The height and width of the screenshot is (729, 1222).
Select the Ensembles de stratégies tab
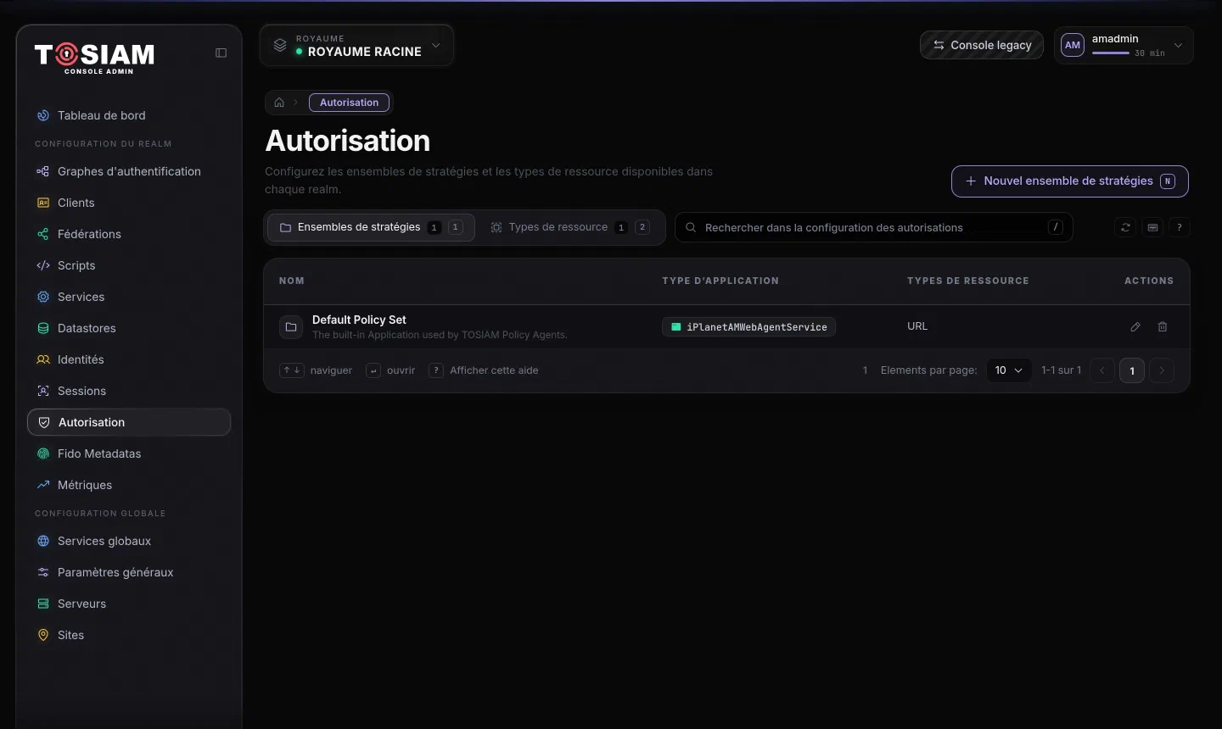coord(371,227)
